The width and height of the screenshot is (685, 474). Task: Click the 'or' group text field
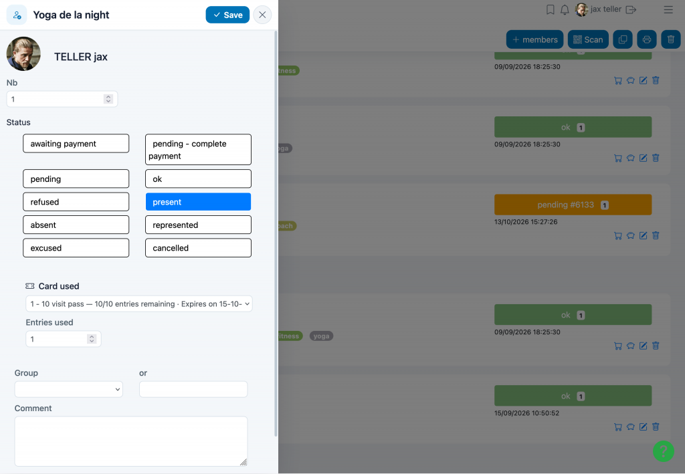coord(193,389)
